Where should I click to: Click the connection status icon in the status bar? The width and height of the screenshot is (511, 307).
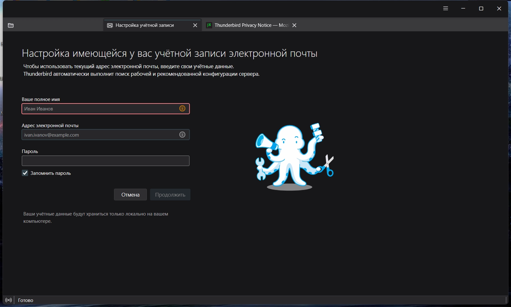[9, 300]
